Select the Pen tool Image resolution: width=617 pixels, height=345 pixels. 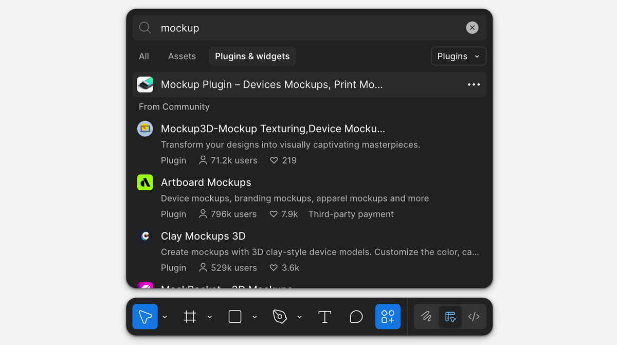(280, 317)
